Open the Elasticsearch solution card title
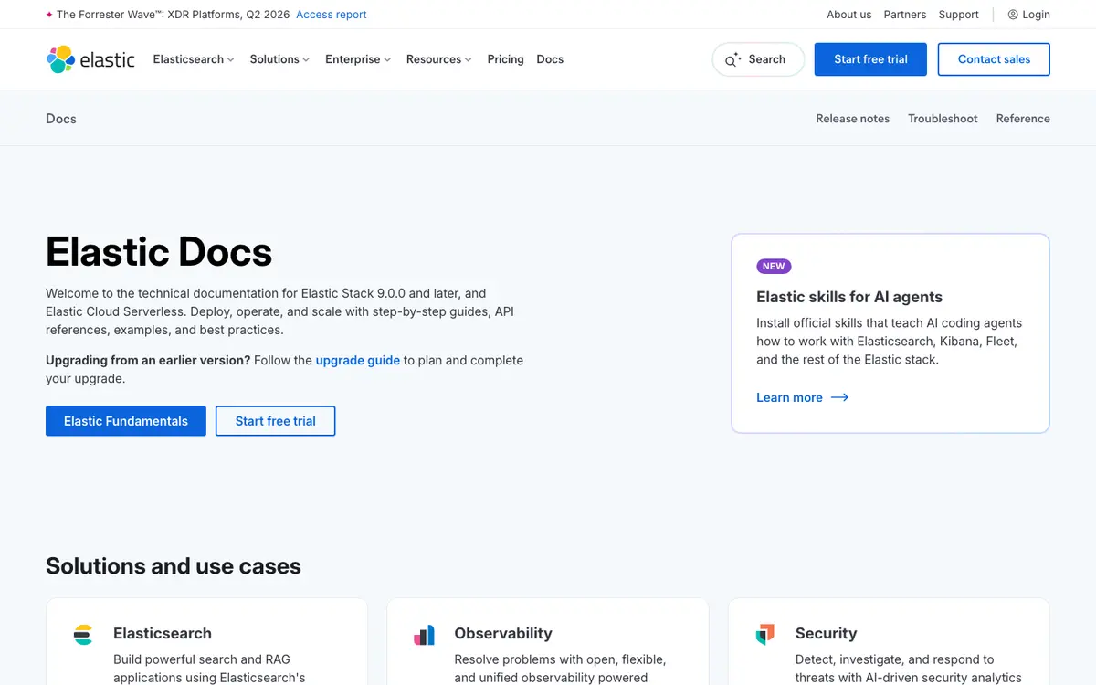This screenshot has height=685, width=1096. 163,633
